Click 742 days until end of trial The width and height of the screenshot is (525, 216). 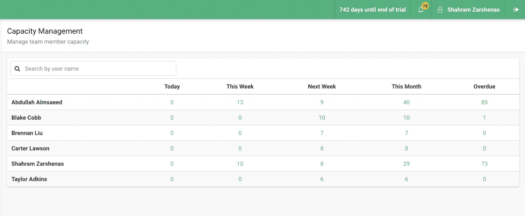pyautogui.click(x=373, y=10)
